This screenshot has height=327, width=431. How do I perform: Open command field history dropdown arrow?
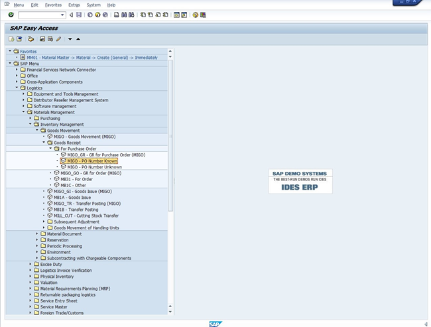tap(62, 15)
